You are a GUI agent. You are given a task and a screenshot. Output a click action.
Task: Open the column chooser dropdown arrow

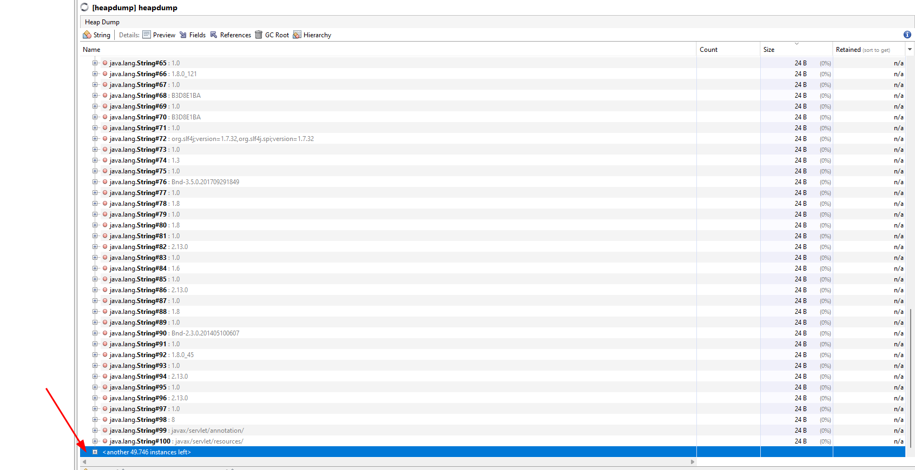tap(910, 50)
